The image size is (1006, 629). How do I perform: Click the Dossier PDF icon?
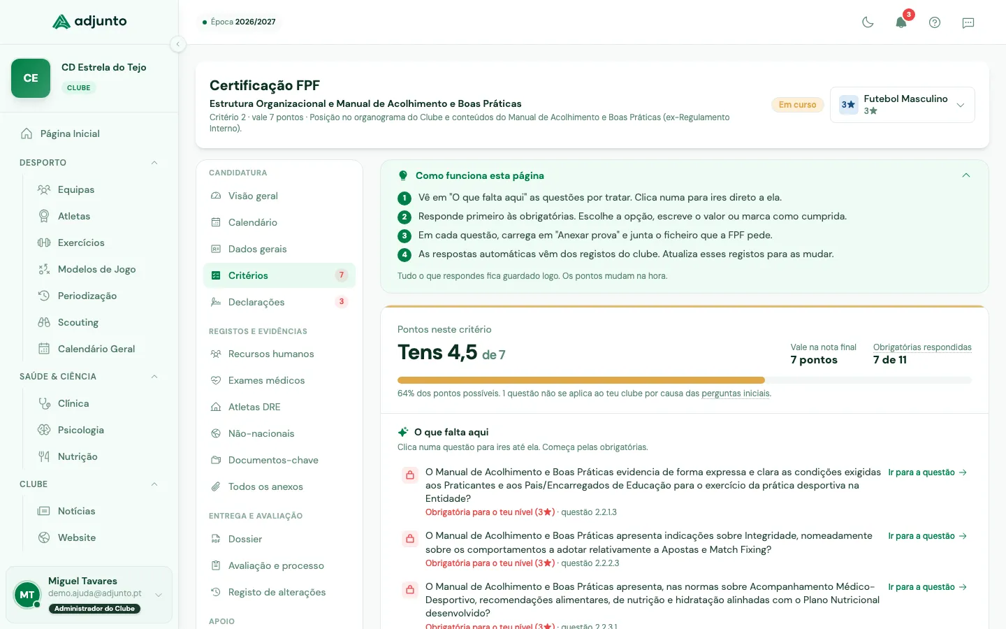coord(216,539)
